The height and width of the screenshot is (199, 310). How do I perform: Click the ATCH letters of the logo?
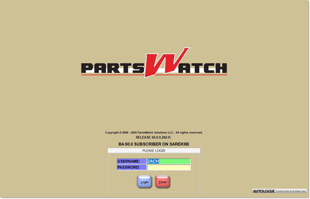204,68
